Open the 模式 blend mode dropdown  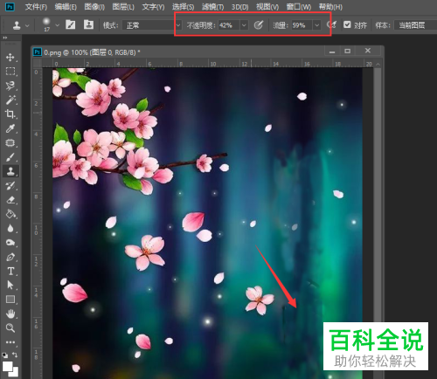pyautogui.click(x=151, y=25)
